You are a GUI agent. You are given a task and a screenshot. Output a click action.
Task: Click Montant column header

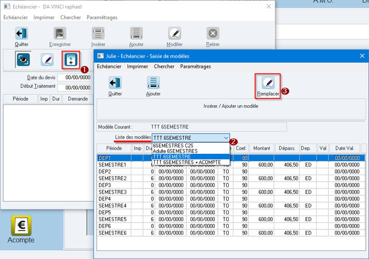pyautogui.click(x=262, y=148)
